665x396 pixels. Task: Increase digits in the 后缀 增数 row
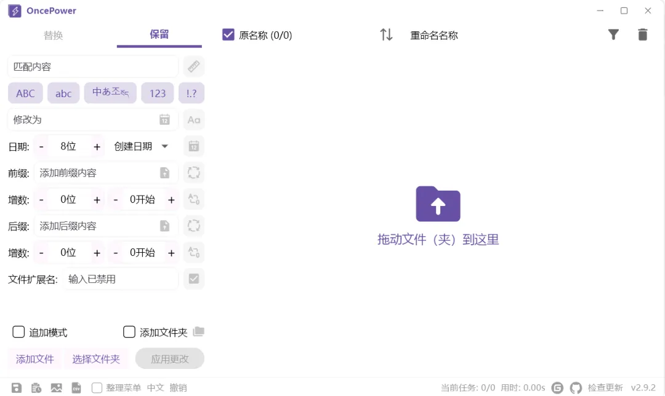97,253
